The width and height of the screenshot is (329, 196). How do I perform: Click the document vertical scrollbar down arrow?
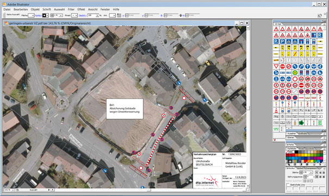click(248, 186)
